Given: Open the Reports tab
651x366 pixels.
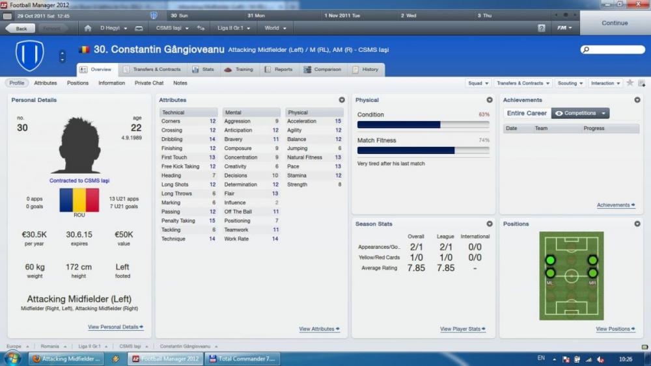Looking at the screenshot, I should click(279, 70).
